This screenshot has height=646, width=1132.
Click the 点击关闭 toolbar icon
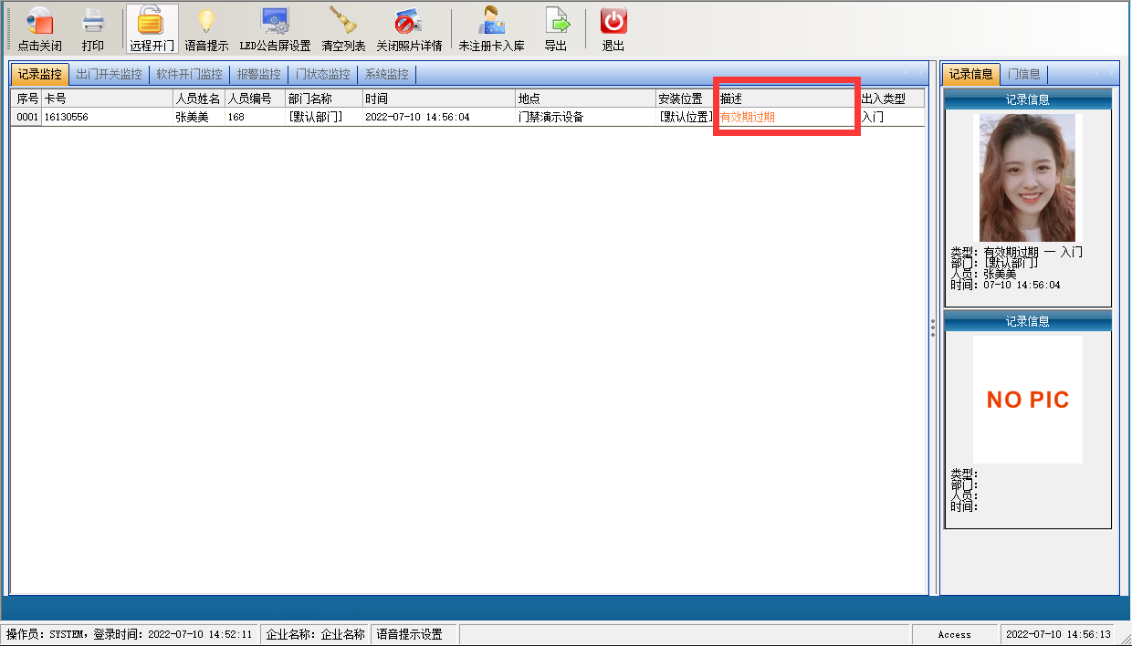40,22
